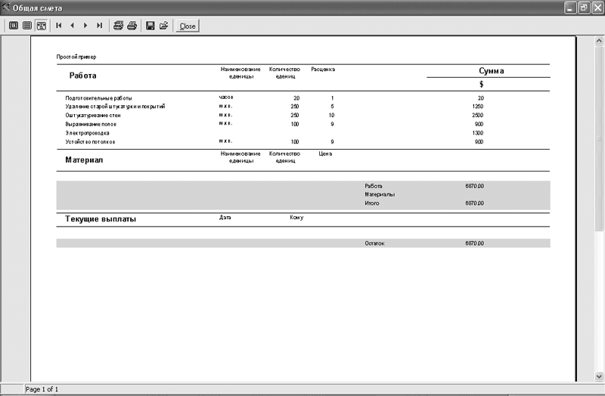
Task: Click the 'Кому' column label
Action: pyautogui.click(x=296, y=218)
